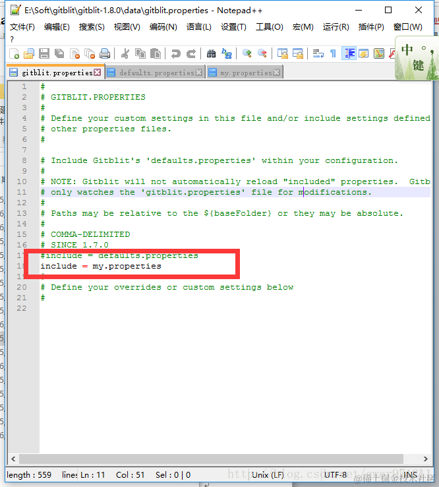Viewport: 439px width, 487px height.
Task: Save the current file with the Save icon
Action: point(44,53)
